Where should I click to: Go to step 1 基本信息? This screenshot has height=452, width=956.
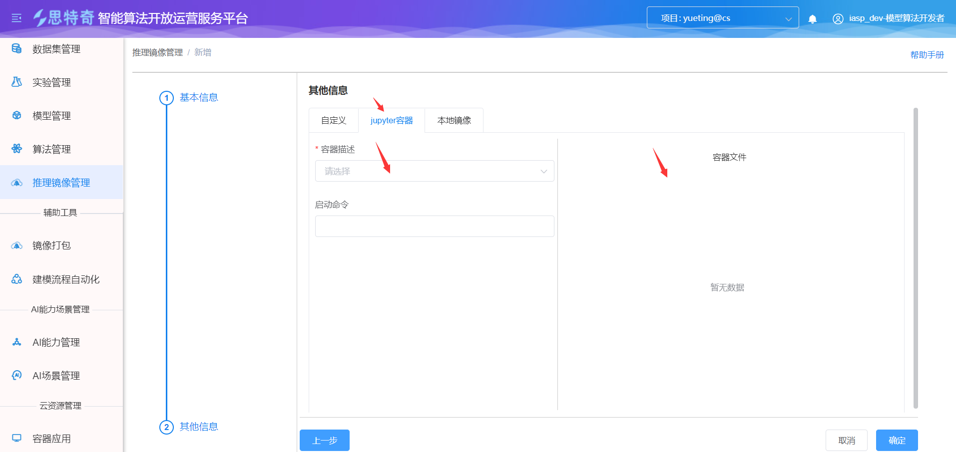pos(199,97)
